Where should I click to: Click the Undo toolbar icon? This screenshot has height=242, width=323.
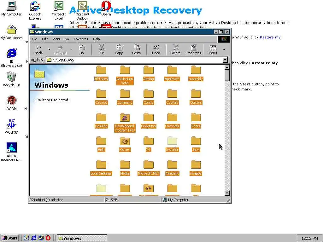click(156, 49)
